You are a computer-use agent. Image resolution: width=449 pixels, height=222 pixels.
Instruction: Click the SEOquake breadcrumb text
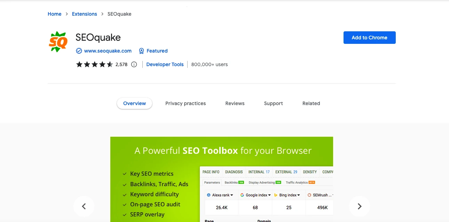coord(119,14)
